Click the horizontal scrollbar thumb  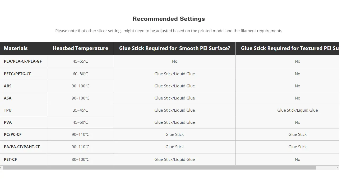tap(159, 168)
